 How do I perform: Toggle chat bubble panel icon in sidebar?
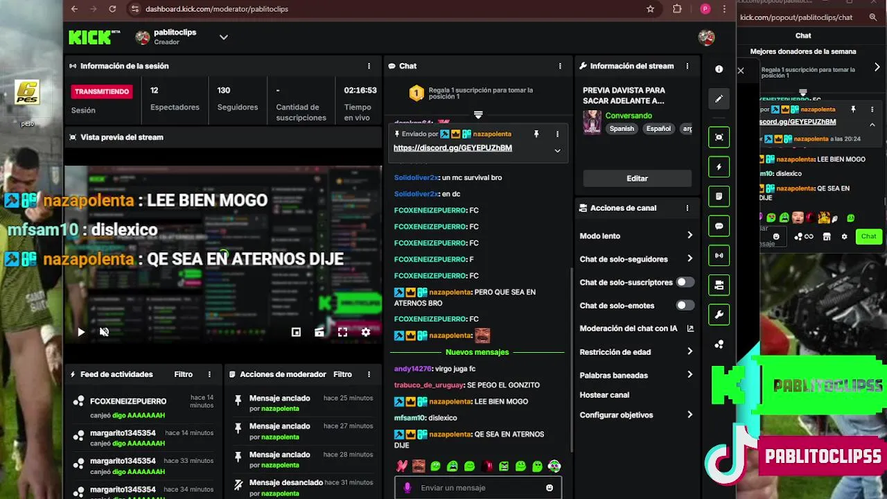click(719, 226)
